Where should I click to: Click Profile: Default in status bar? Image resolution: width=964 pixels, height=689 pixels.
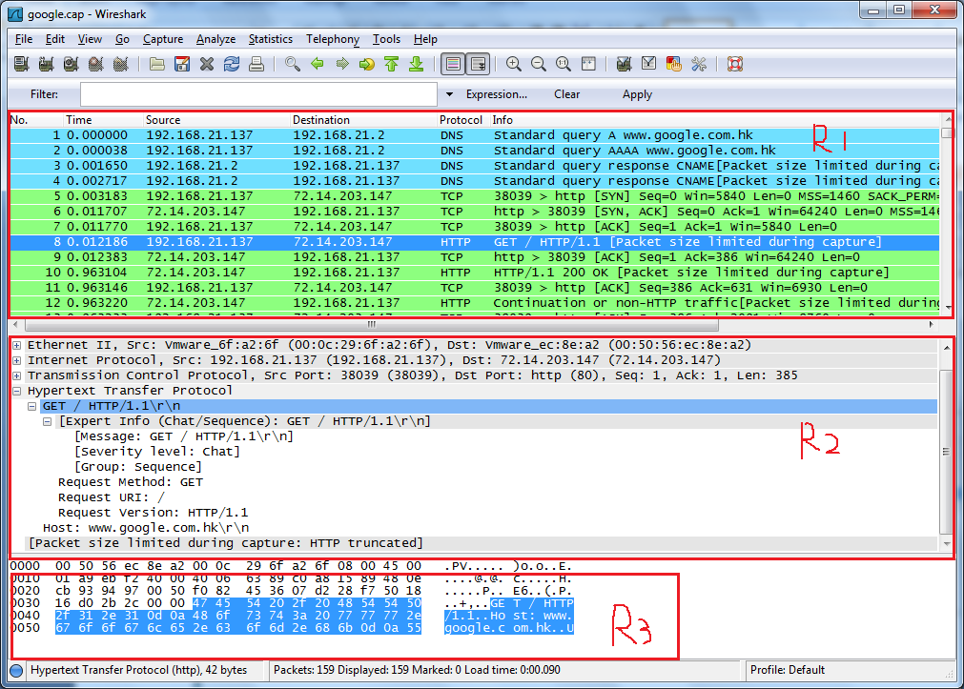click(788, 670)
